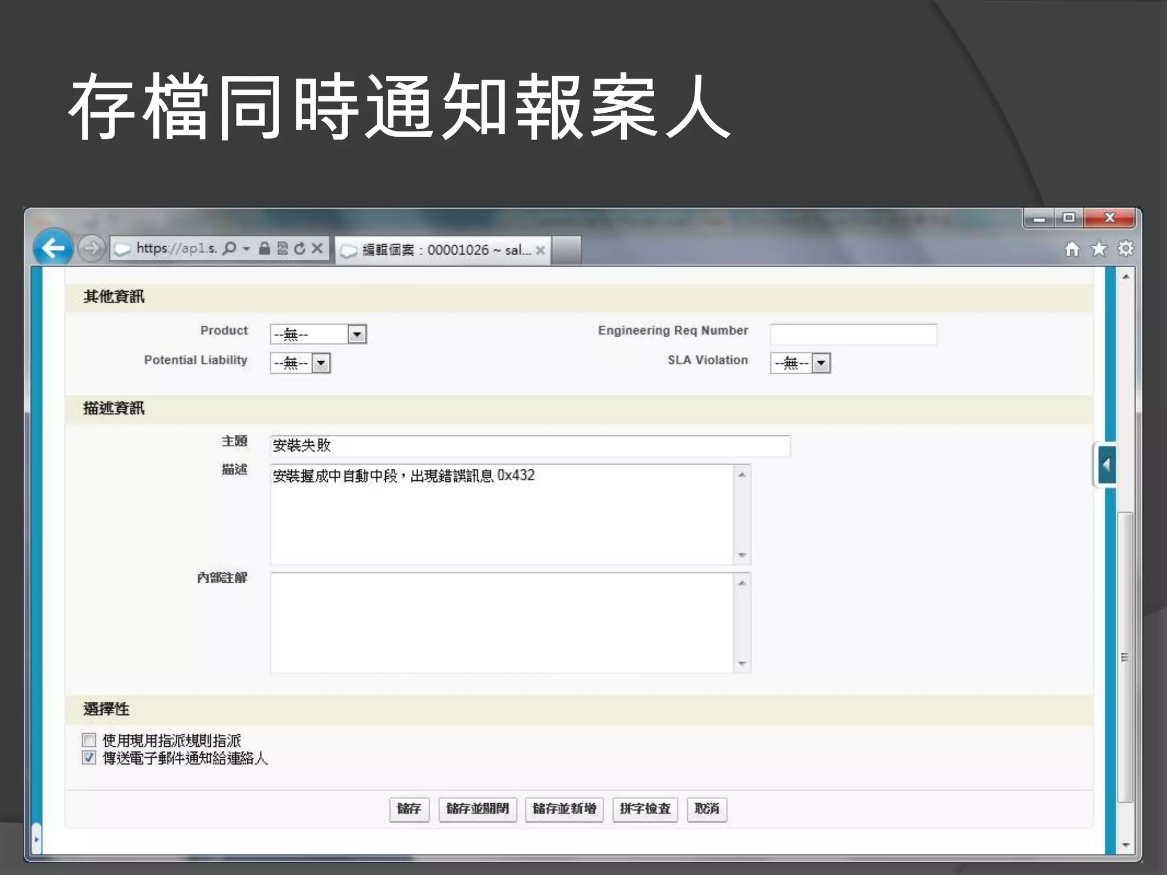This screenshot has height=875, width=1167.
Task: Open a new blank browser tab
Action: [x=567, y=250]
